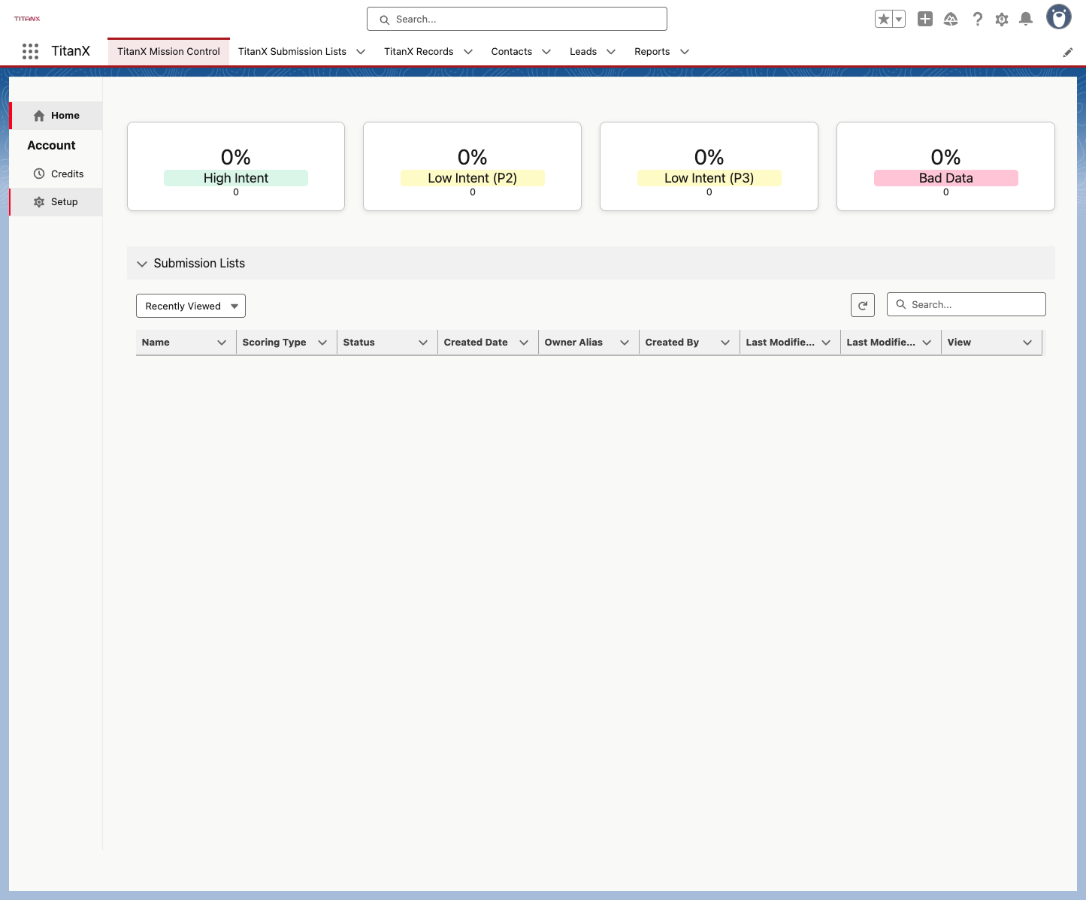This screenshot has width=1086, height=900.
Task: Open the Notifications bell icon
Action: pyautogui.click(x=1026, y=20)
